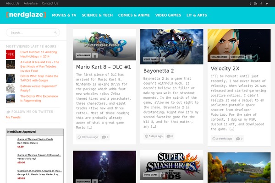This screenshot has height=183, width=275.
Task: Click the Twitter bird beside Follow Me heading
Action: (x=8, y=112)
